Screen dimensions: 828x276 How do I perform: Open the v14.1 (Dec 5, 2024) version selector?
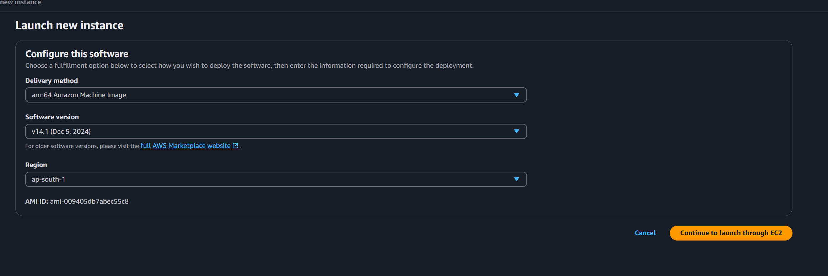[x=249, y=131]
